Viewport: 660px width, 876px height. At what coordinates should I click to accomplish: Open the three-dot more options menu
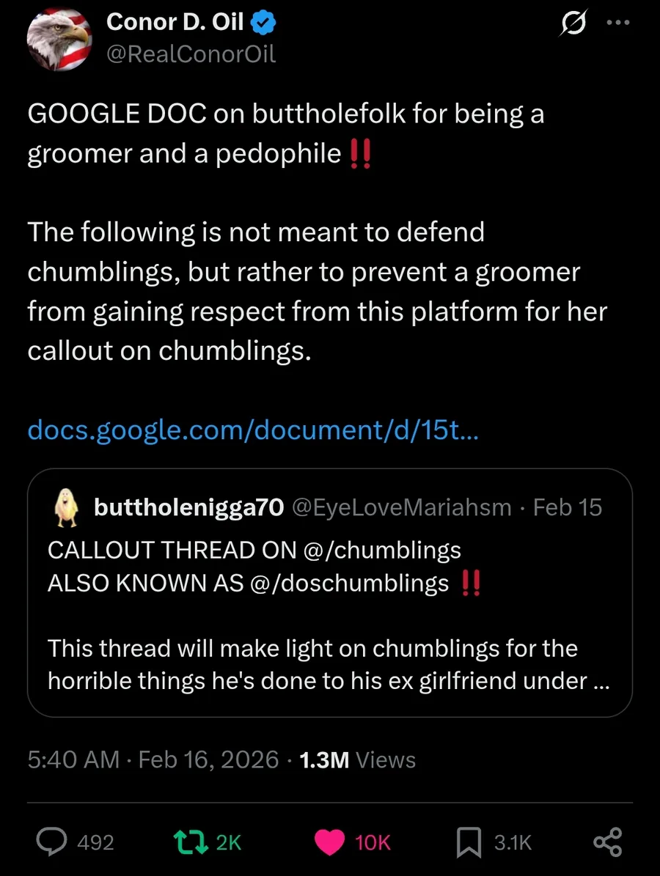(618, 23)
